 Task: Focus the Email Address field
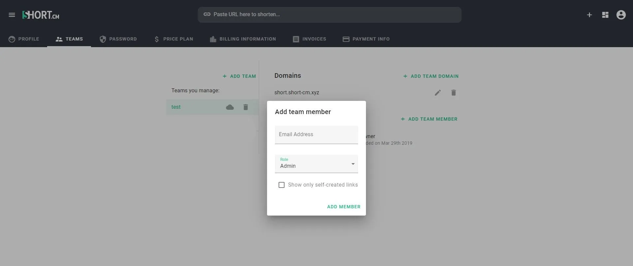(x=316, y=134)
